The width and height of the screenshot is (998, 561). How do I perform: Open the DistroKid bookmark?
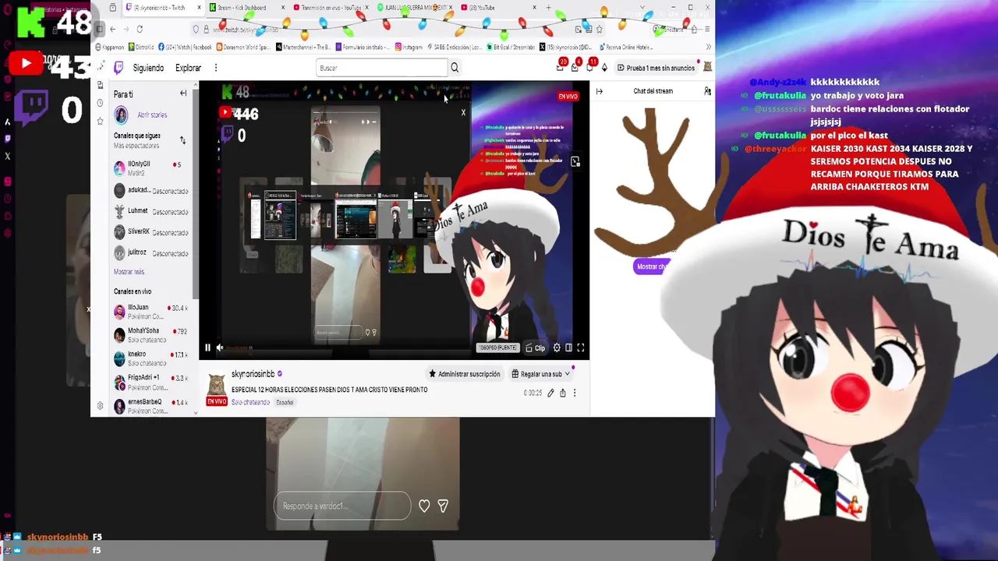[140, 47]
